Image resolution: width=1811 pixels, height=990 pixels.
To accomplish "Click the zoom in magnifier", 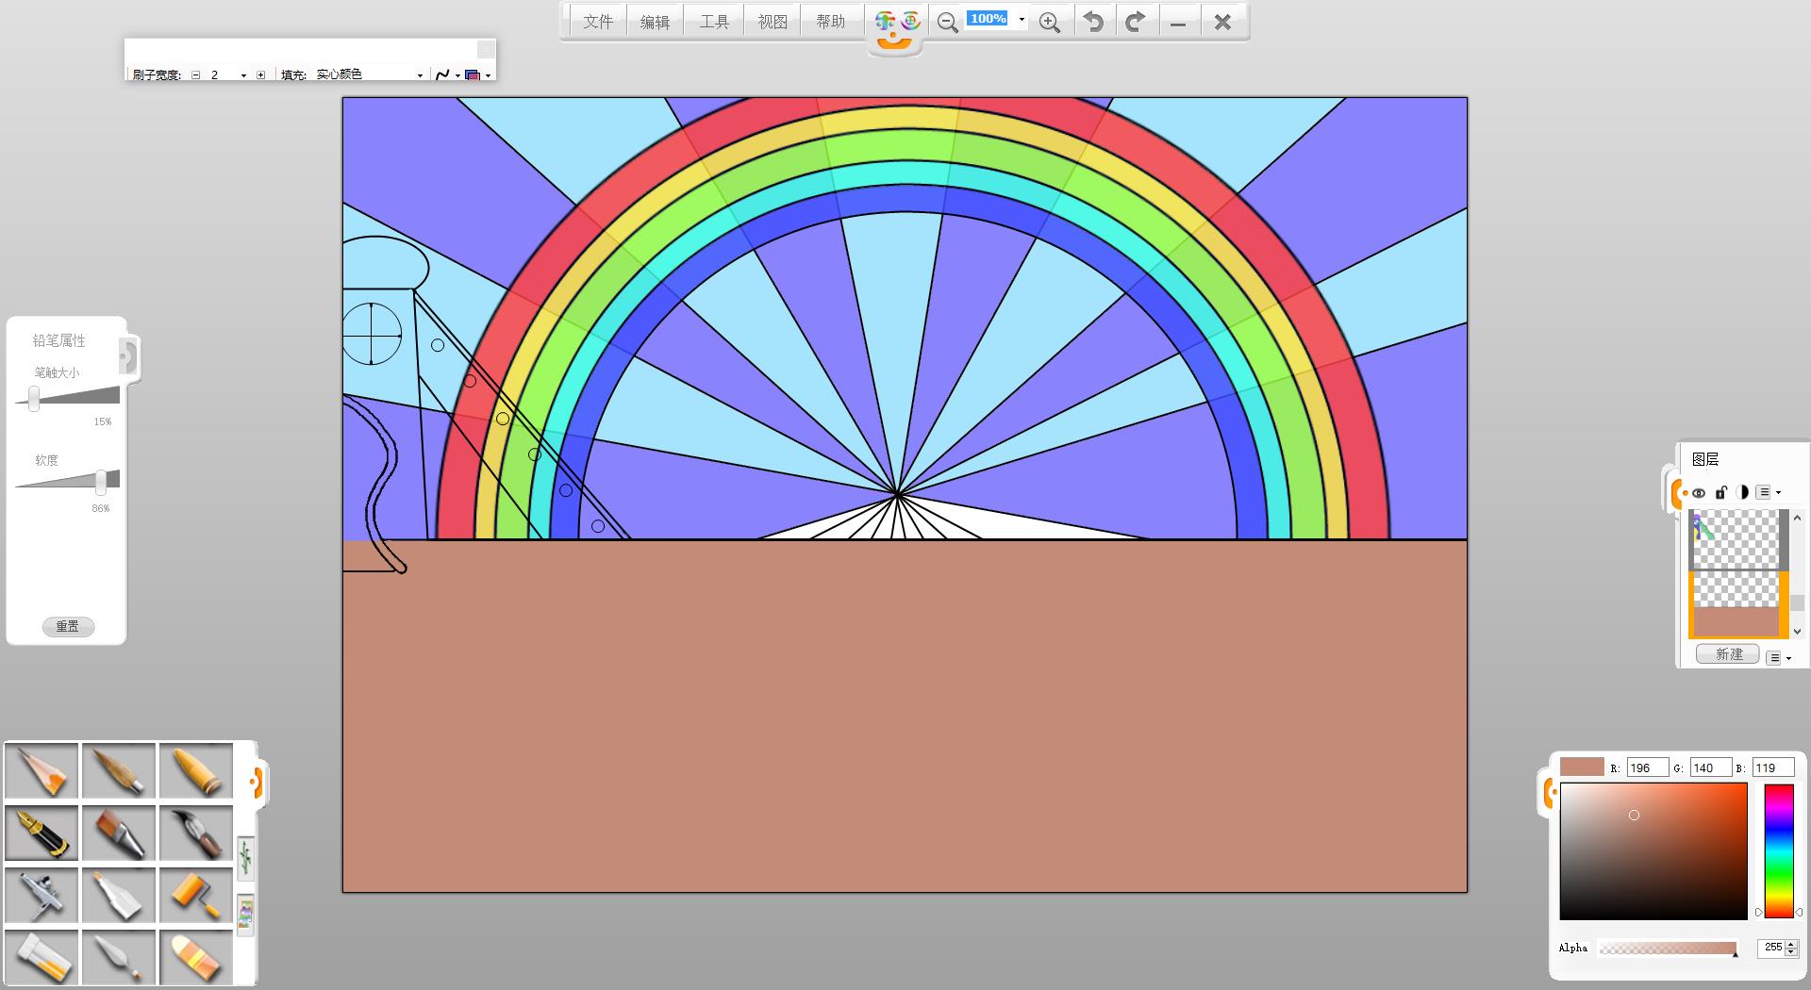I will [x=1049, y=23].
